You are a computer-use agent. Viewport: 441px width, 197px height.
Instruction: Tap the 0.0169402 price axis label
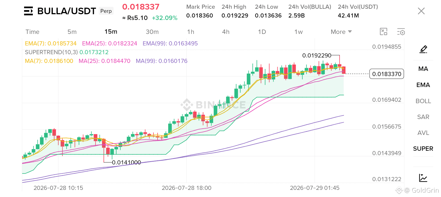tap(387, 100)
